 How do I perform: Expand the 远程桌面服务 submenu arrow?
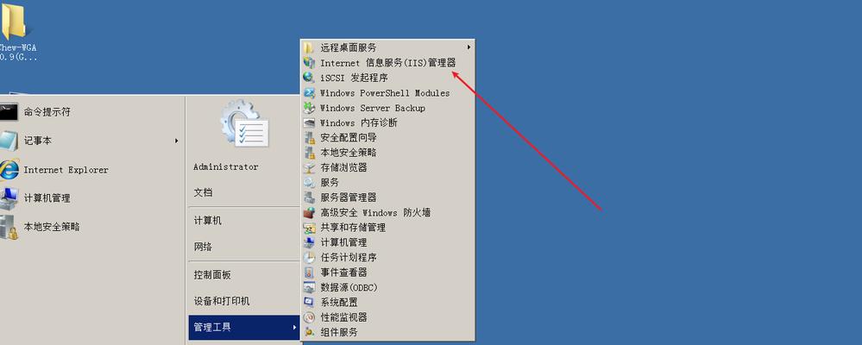(469, 47)
